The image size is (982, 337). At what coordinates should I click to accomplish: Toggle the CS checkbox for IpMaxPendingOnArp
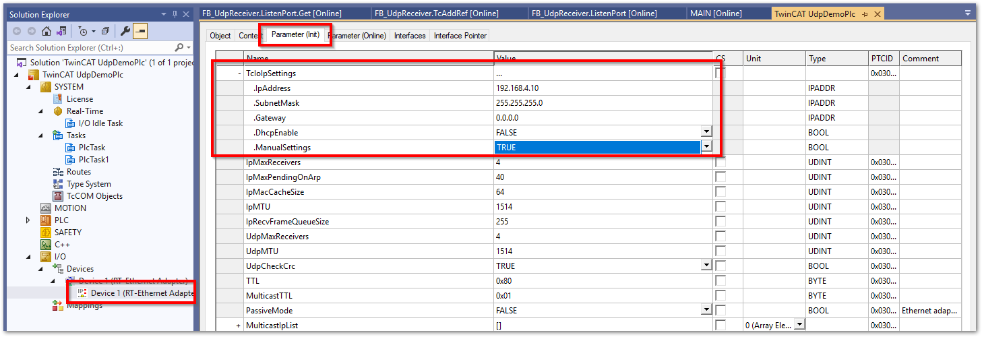pos(720,177)
